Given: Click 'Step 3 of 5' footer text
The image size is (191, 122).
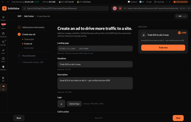Looking at the screenshot, I should click(98, 118).
